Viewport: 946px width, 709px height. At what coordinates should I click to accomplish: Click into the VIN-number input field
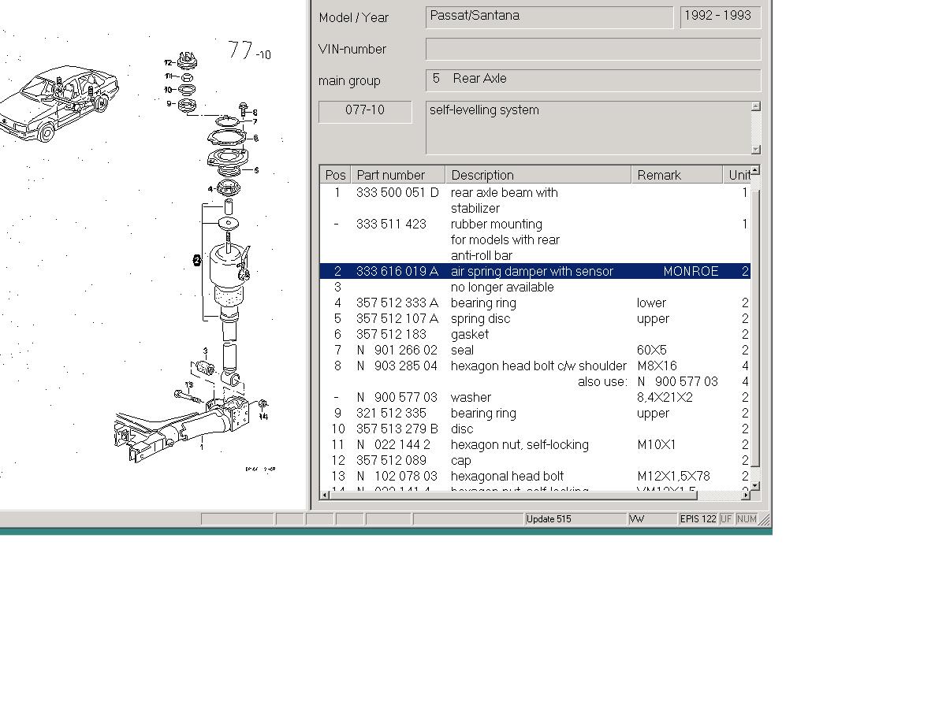click(593, 50)
